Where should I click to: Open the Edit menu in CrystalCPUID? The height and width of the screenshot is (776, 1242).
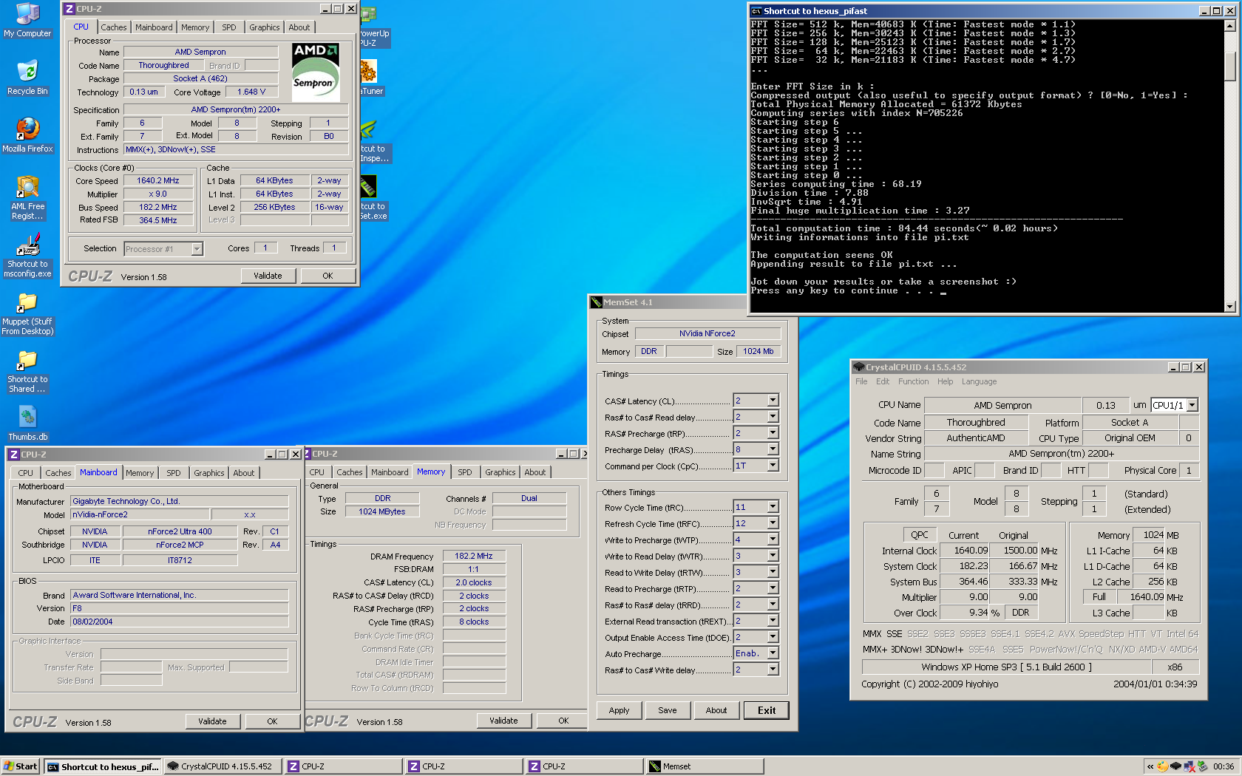coord(883,381)
